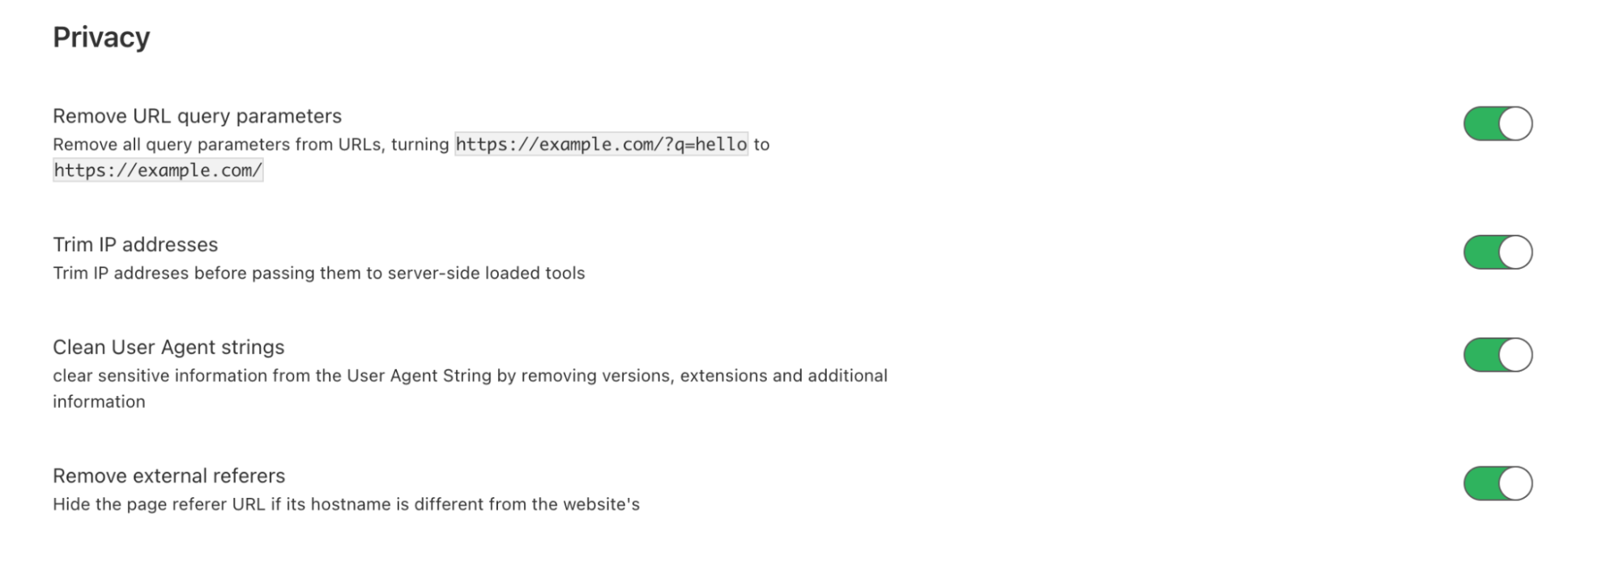
Task: Click the "Remove URL query parameters" label
Action: 197,117
